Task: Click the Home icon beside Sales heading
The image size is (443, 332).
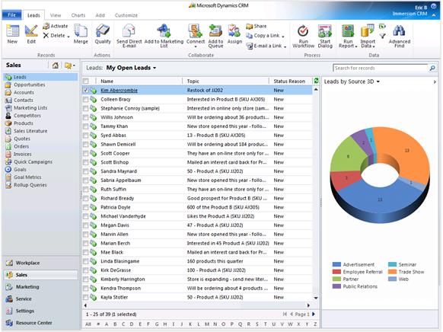Action: [x=56, y=65]
